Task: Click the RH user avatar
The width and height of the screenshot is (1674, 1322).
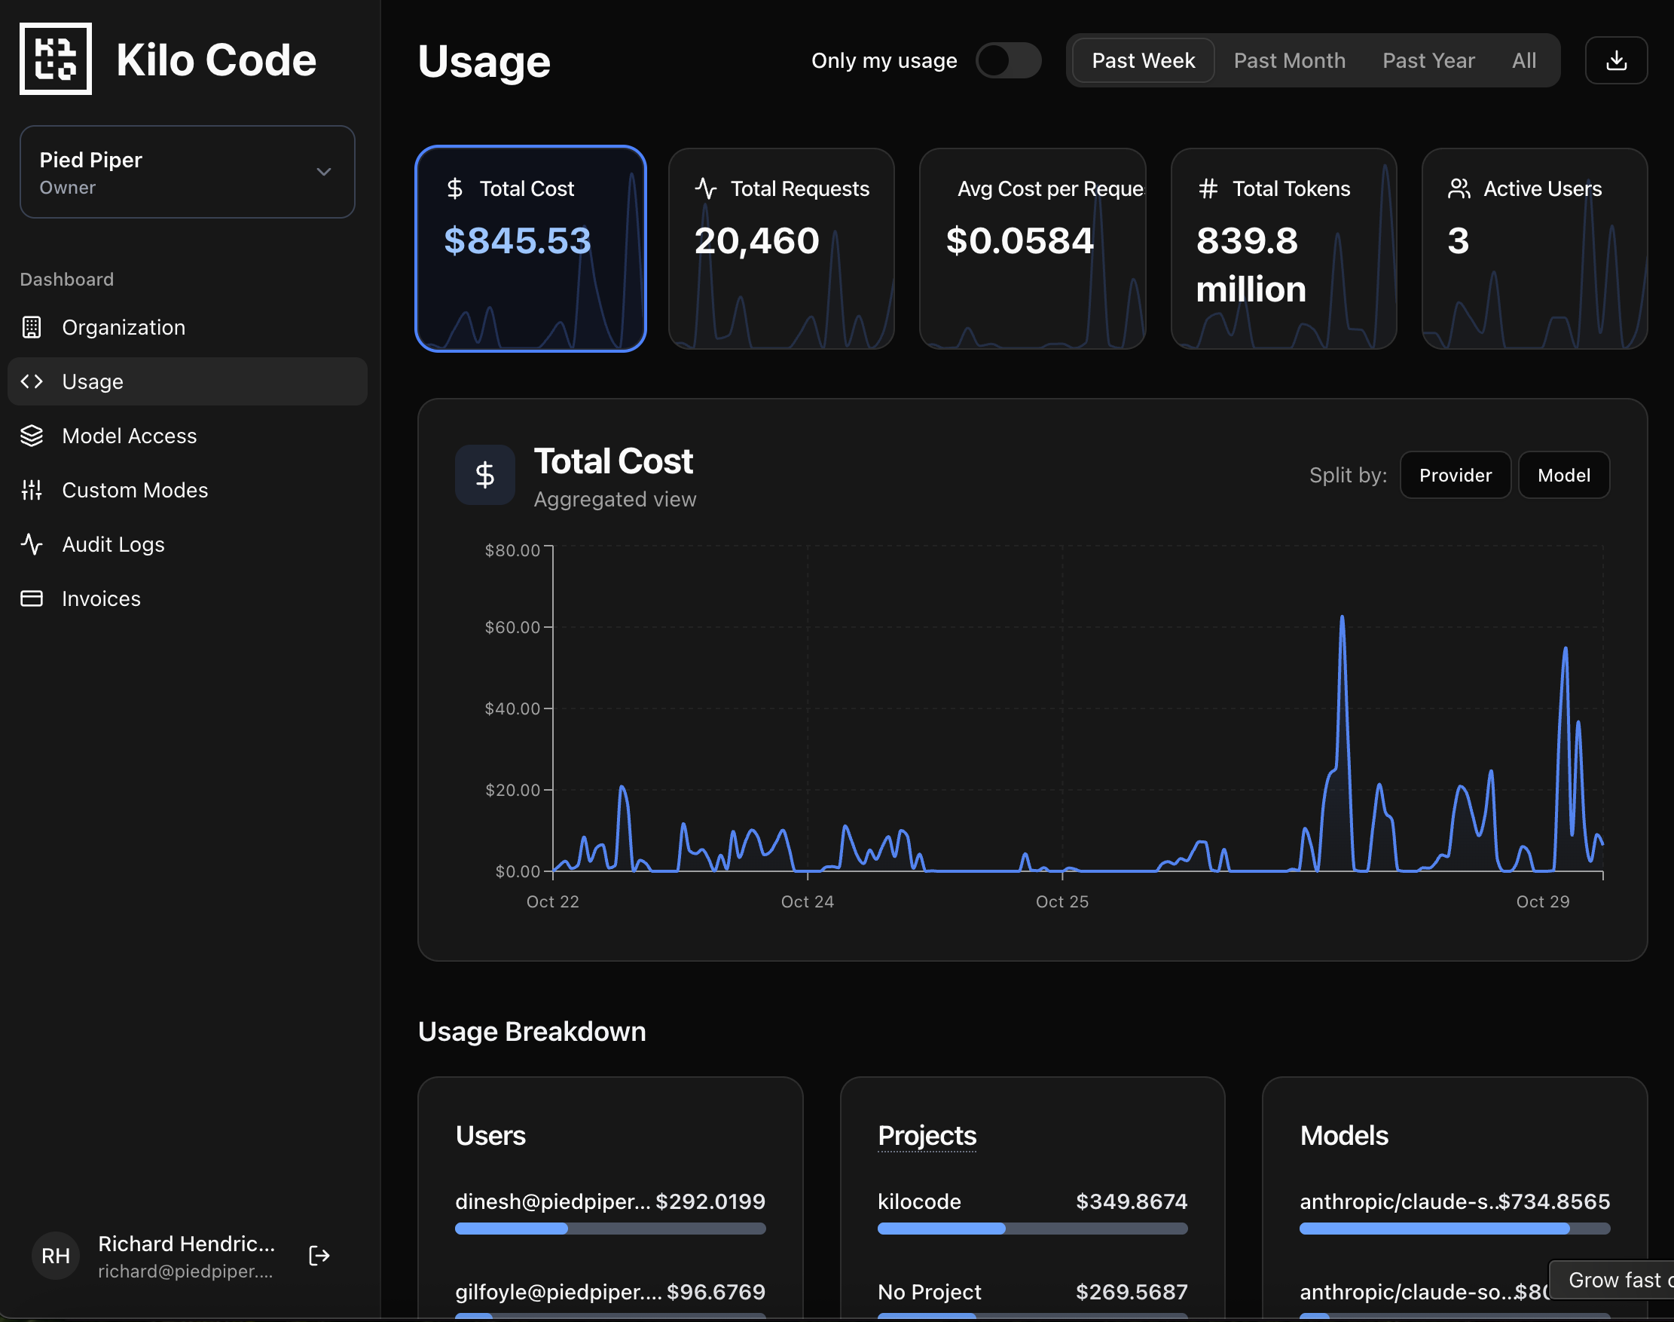Action: (x=56, y=1255)
